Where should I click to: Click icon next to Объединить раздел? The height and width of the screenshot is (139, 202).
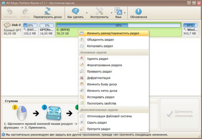coord(82,39)
